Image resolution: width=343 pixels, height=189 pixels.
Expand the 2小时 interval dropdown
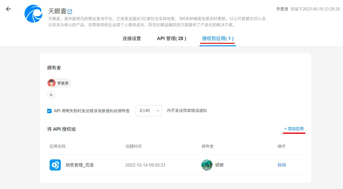pos(149,111)
